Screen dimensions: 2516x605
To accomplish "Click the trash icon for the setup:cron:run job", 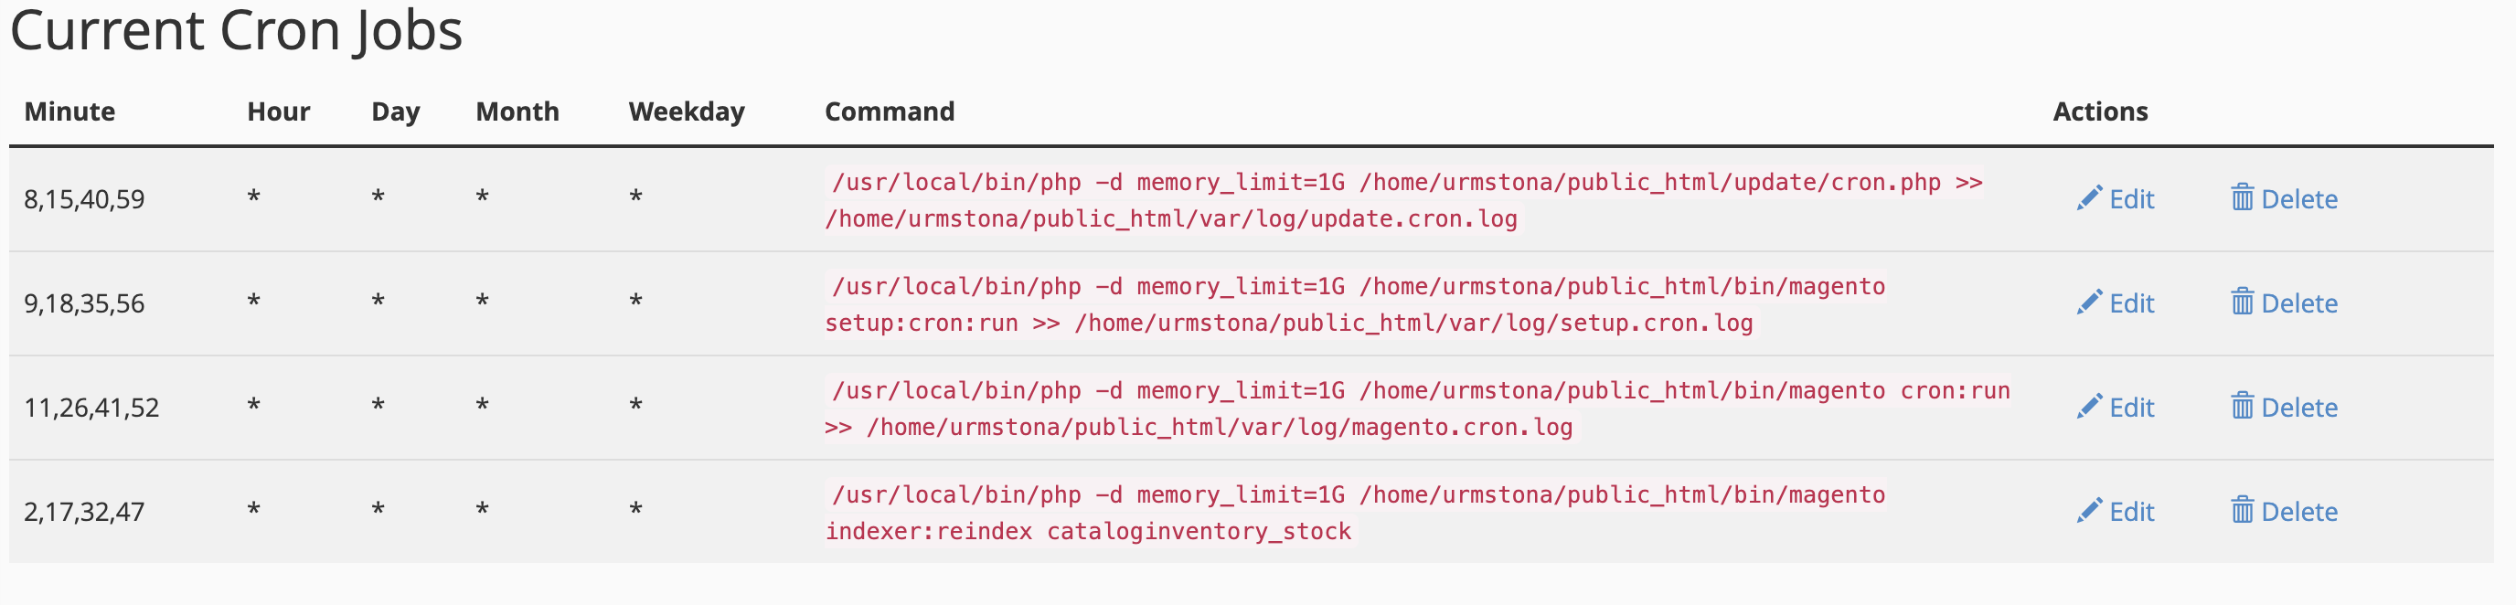I will click(x=2244, y=303).
